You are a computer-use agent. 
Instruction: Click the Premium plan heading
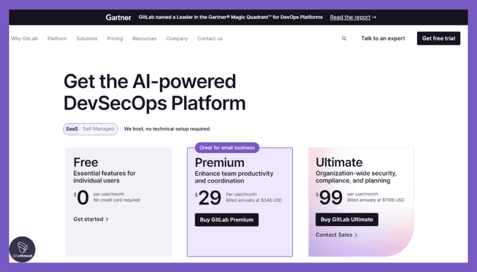pos(220,163)
